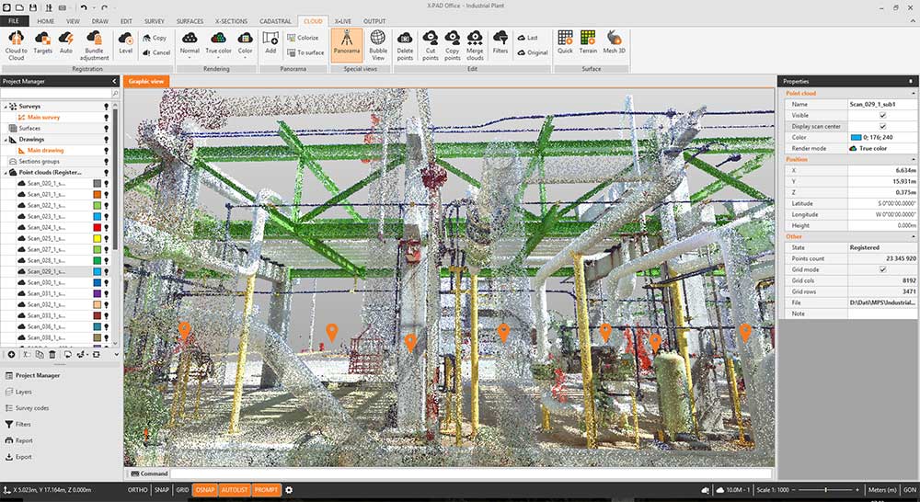Toggle visibility bulb for Scan_024
Screen dimensions: 920x502
tap(106, 227)
